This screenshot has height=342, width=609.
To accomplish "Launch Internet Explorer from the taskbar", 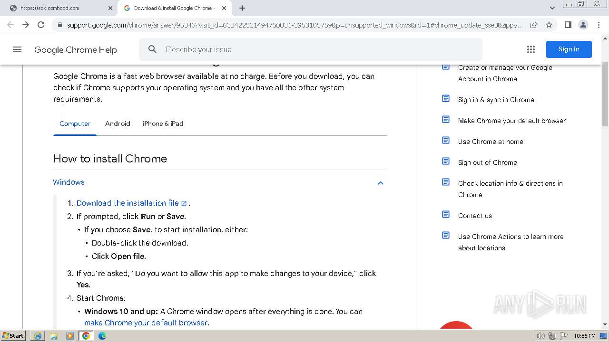I will pyautogui.click(x=38, y=336).
